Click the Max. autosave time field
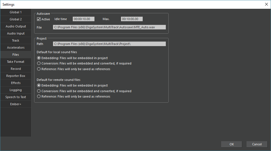This screenshot has height=151, width=271. (x=132, y=19)
